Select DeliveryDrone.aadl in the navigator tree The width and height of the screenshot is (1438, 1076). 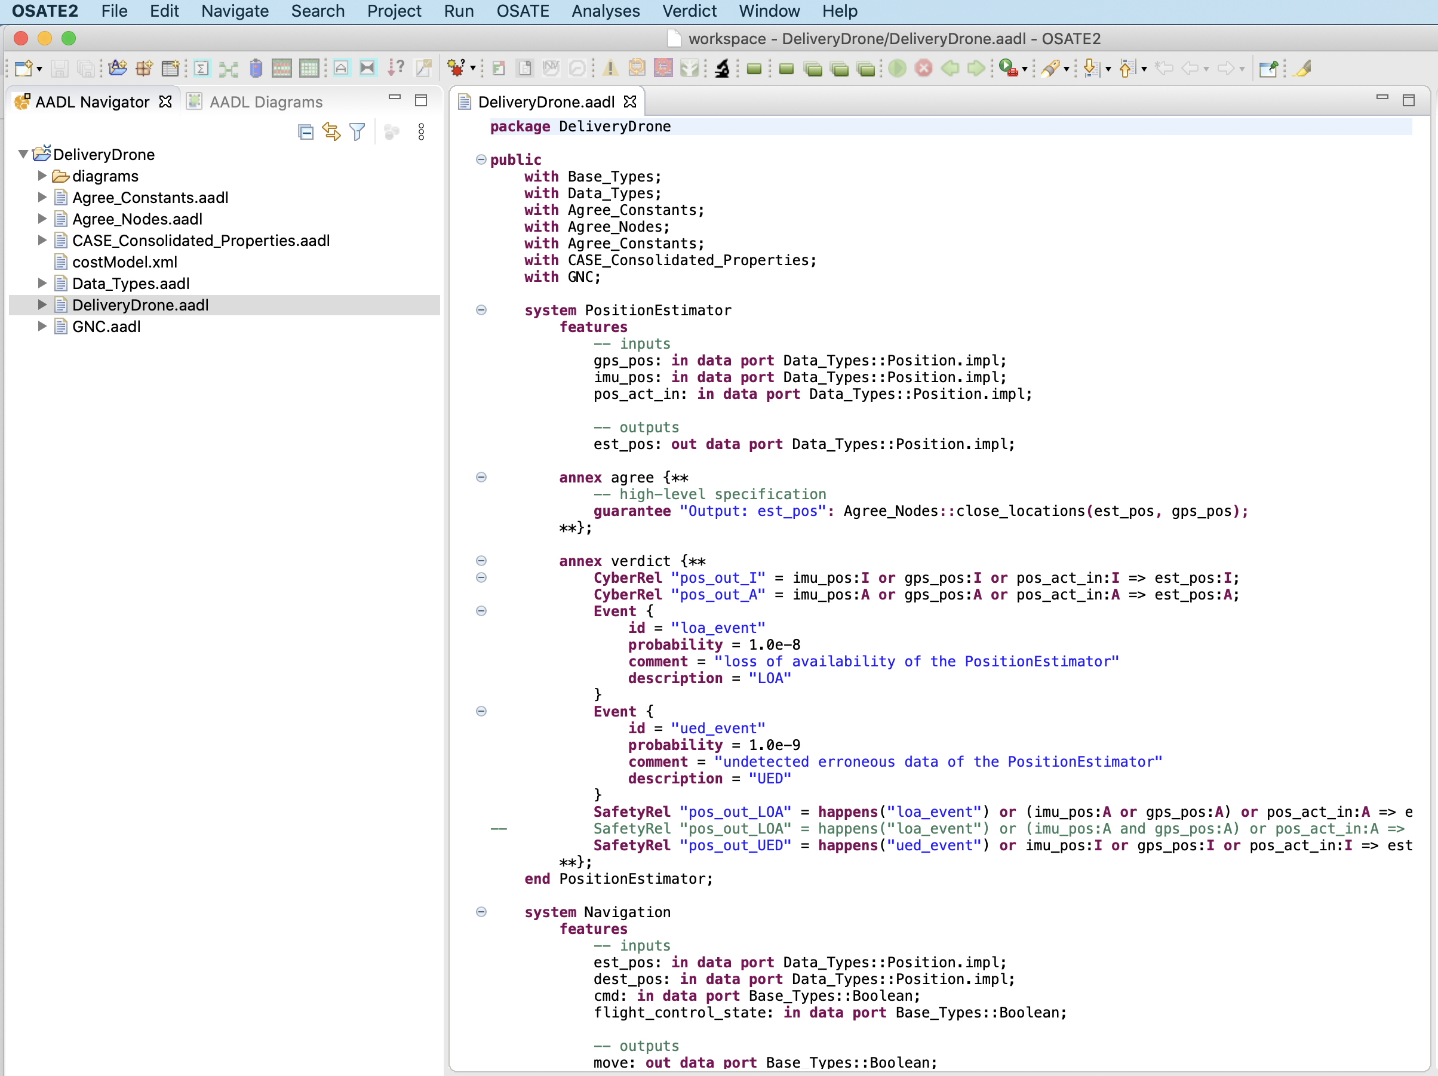(x=140, y=305)
